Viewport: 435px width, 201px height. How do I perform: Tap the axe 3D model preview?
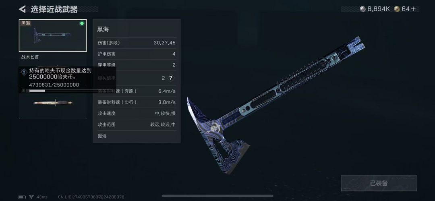pos(276,106)
